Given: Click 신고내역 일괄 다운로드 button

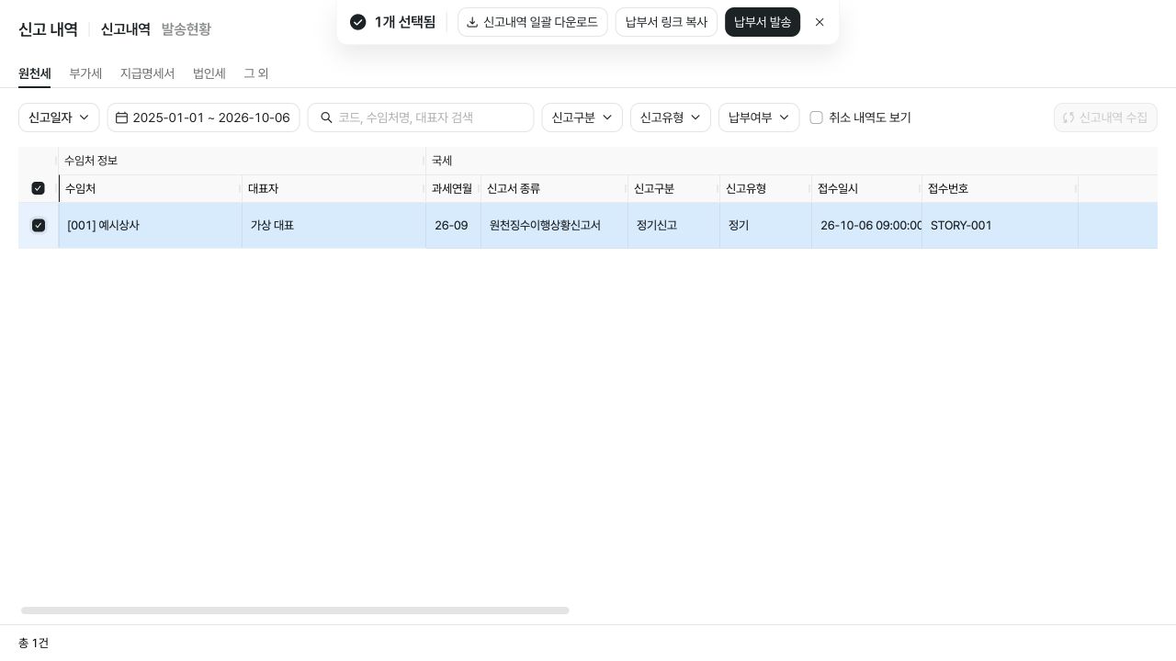Looking at the screenshot, I should [x=533, y=22].
